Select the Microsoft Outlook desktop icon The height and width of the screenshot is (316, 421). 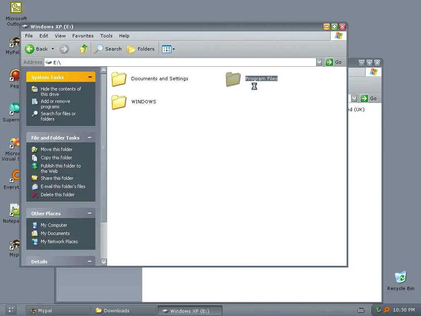[16, 14]
